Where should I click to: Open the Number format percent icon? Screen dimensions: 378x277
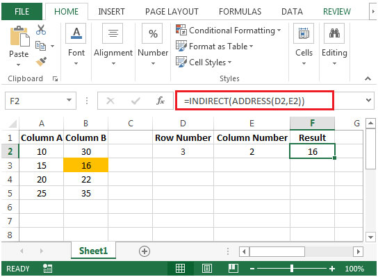153,33
